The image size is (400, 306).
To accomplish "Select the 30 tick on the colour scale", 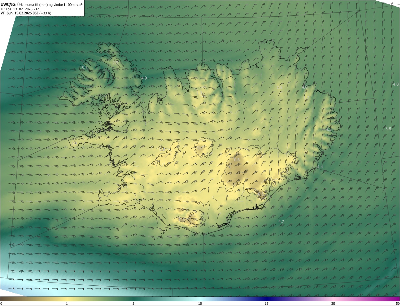I will [333, 303].
